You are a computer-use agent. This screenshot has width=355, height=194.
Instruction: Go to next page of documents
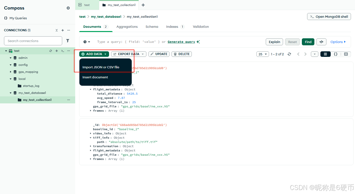point(305,54)
